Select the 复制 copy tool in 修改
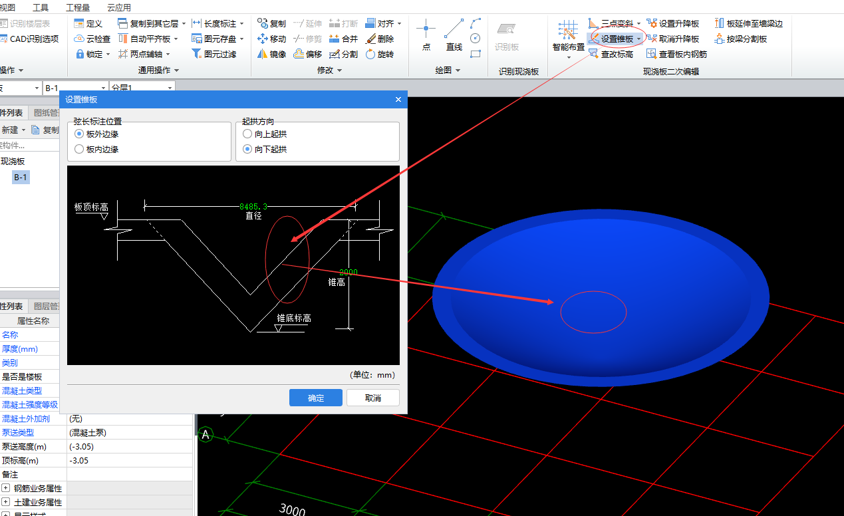This screenshot has width=844, height=516. tap(271, 23)
